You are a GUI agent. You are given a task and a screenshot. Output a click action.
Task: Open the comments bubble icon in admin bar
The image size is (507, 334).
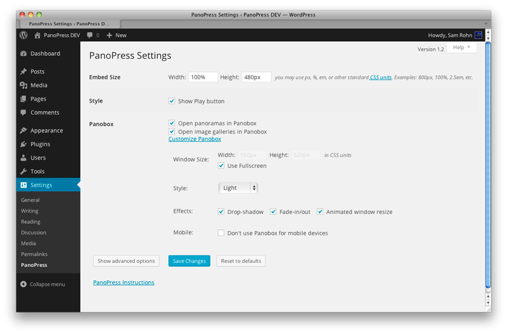click(x=90, y=35)
